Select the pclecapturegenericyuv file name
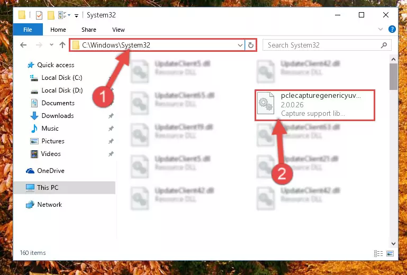 321,96
